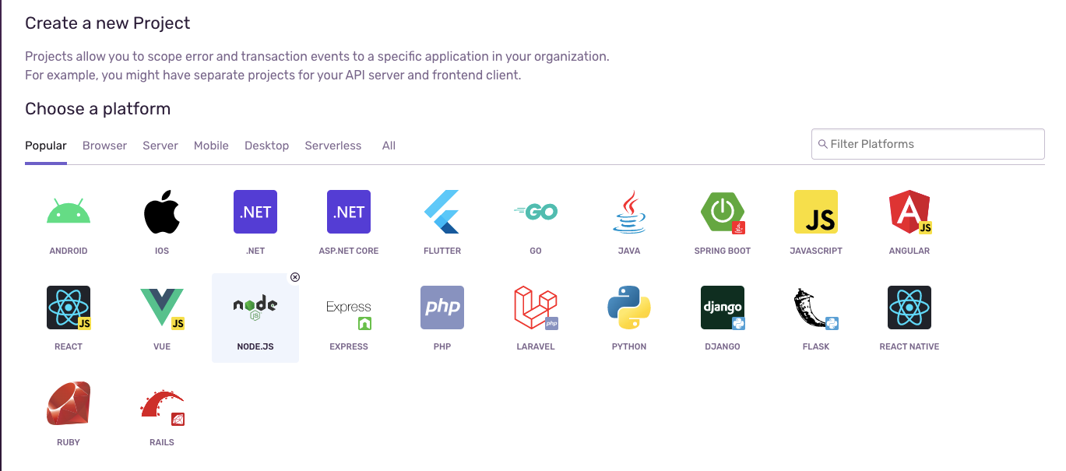
Task: Select the Ruby gem platform icon
Action: pos(69,403)
